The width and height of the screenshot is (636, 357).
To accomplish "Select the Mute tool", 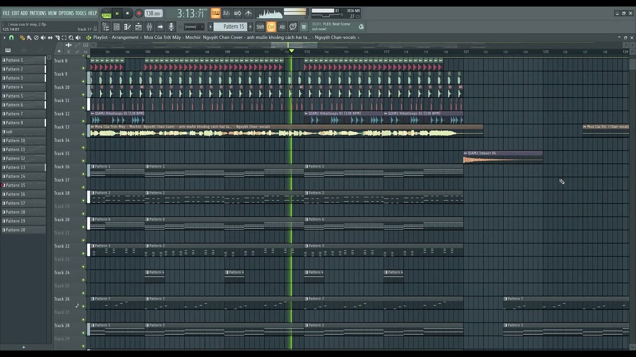I will [43, 38].
